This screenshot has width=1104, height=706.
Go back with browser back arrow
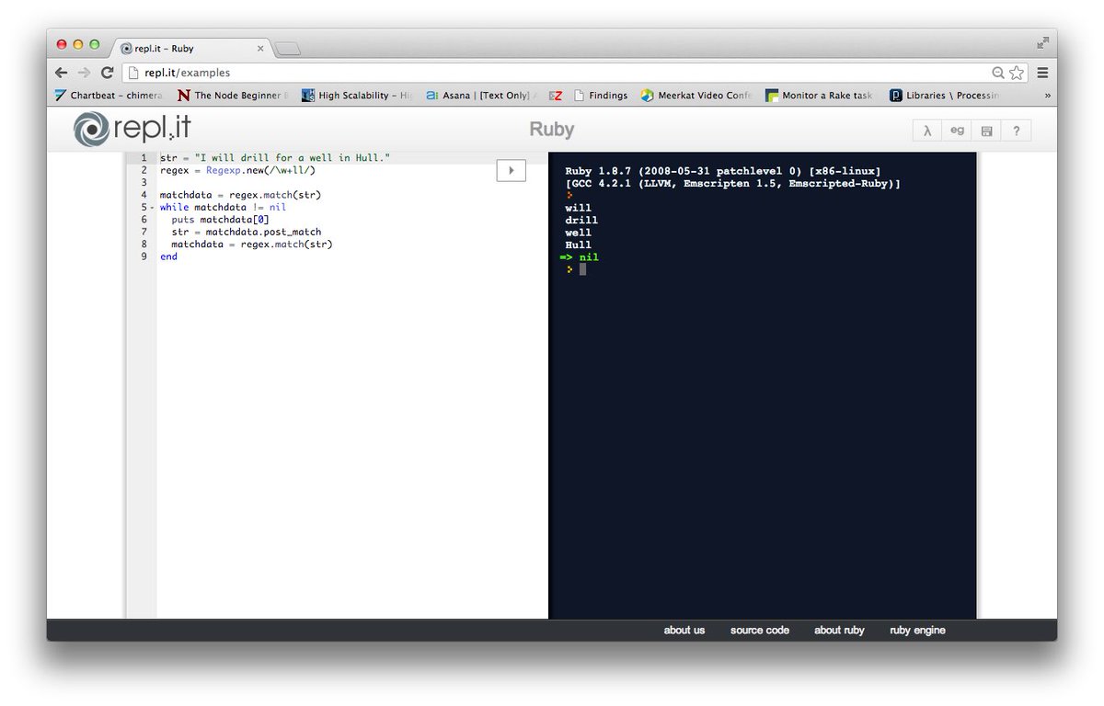pyautogui.click(x=62, y=73)
